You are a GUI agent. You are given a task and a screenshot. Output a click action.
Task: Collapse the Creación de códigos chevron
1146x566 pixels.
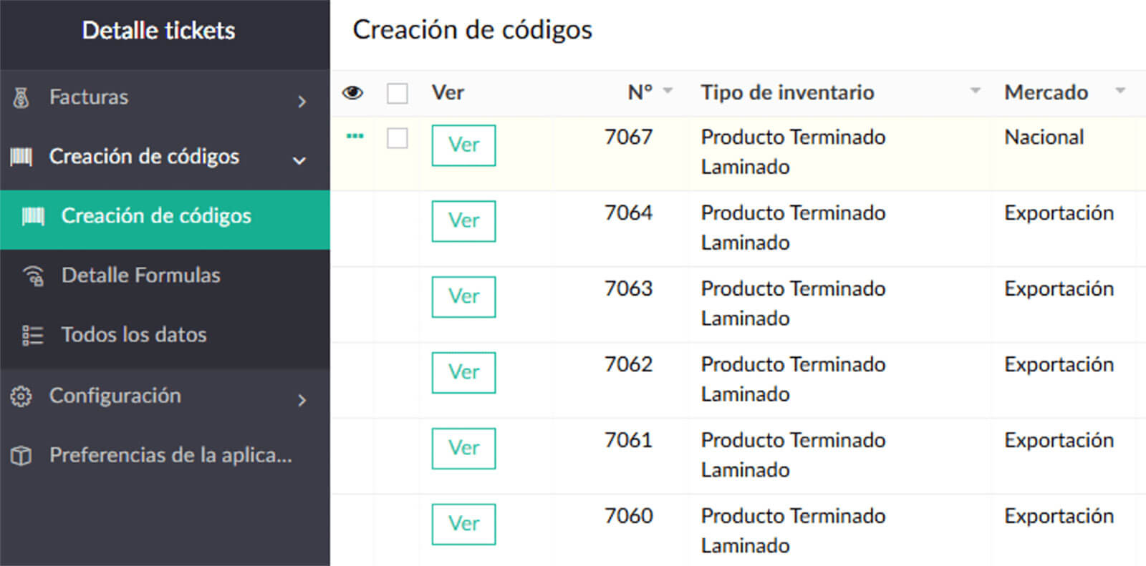tap(299, 160)
